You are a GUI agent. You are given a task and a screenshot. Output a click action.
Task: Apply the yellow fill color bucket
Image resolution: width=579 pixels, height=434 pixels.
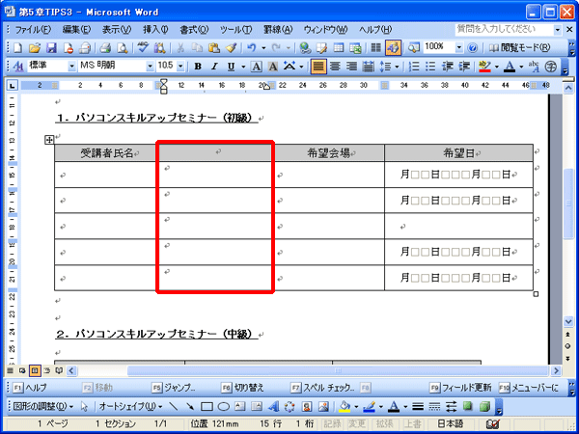coord(345,407)
